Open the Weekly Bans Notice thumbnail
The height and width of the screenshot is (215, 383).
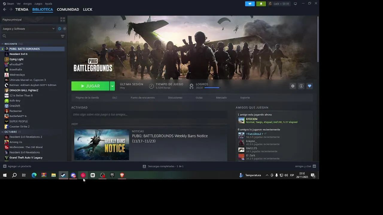(x=101, y=145)
